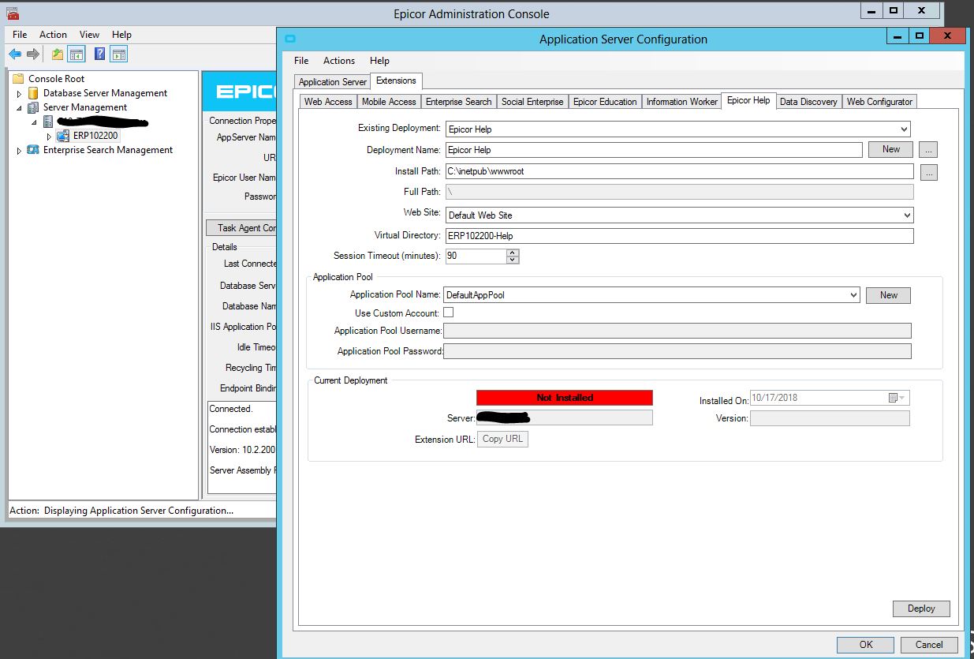The image size is (974, 659).
Task: Click the status bar text 'Action: Displaying Application Server Configuration...'
Action: pos(121,511)
